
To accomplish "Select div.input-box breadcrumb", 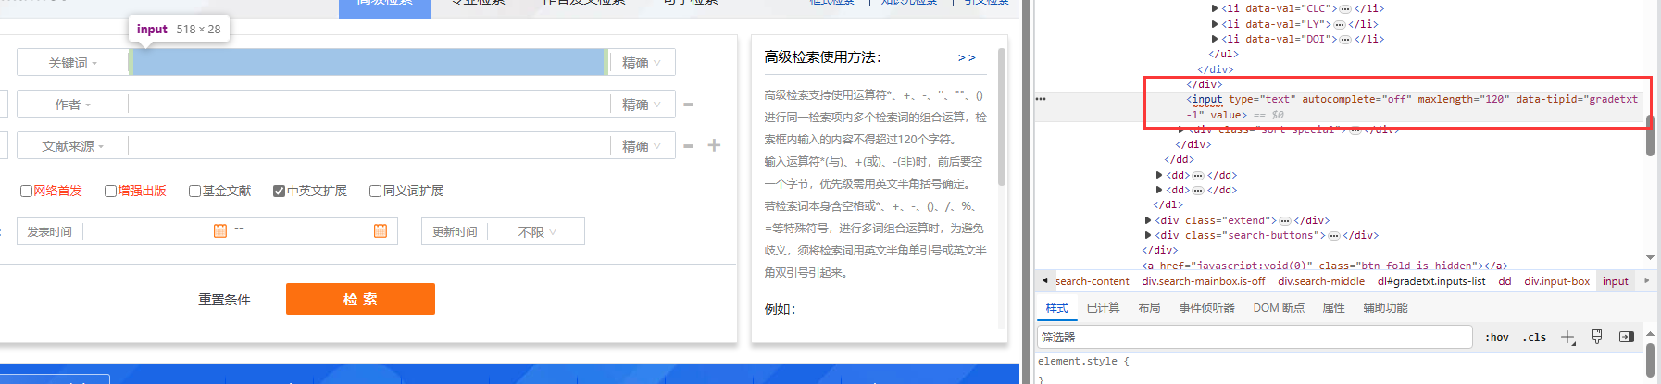I will click(x=1556, y=281).
